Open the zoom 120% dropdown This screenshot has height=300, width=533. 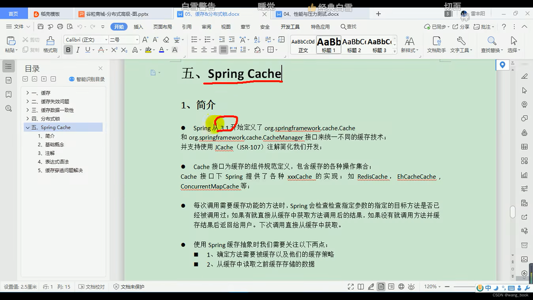[x=432, y=287]
